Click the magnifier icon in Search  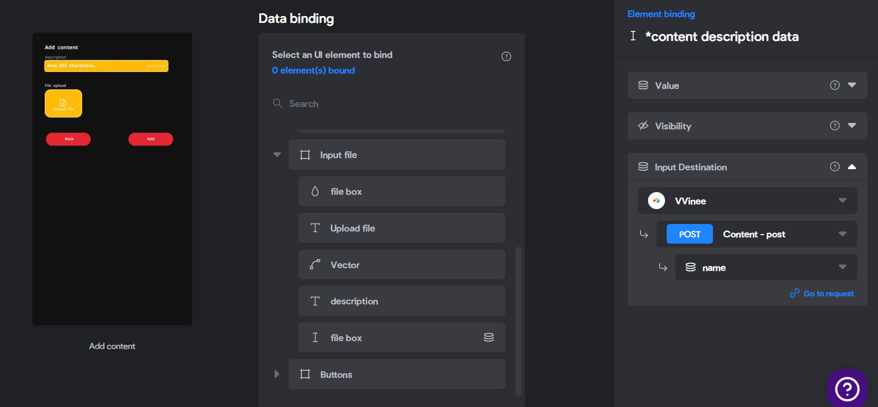pyautogui.click(x=277, y=103)
